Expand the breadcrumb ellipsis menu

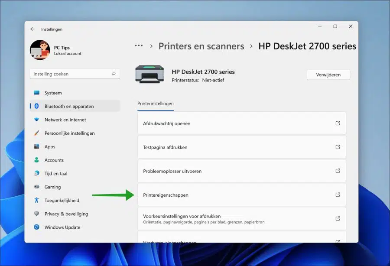tap(139, 46)
